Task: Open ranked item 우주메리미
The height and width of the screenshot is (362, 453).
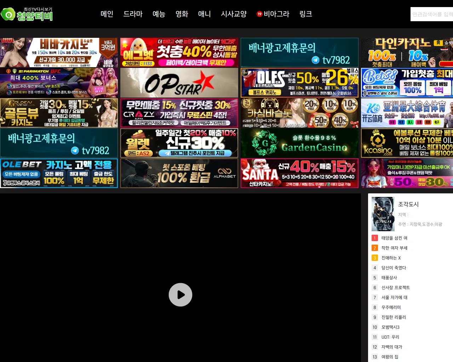Action: (391, 307)
